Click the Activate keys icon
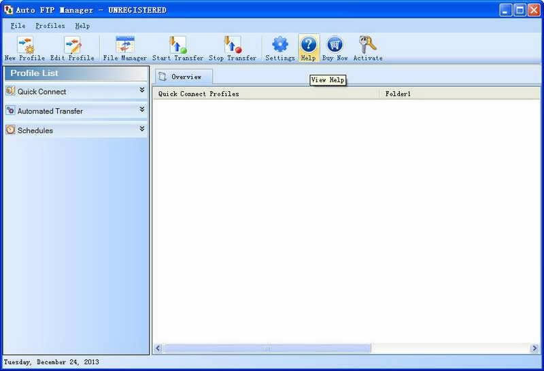Screen dimensions: 544x371 tap(367, 46)
